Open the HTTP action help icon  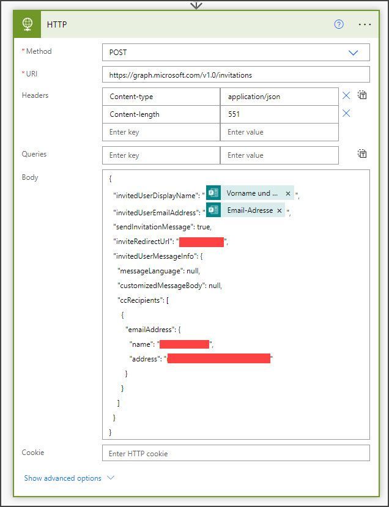339,24
